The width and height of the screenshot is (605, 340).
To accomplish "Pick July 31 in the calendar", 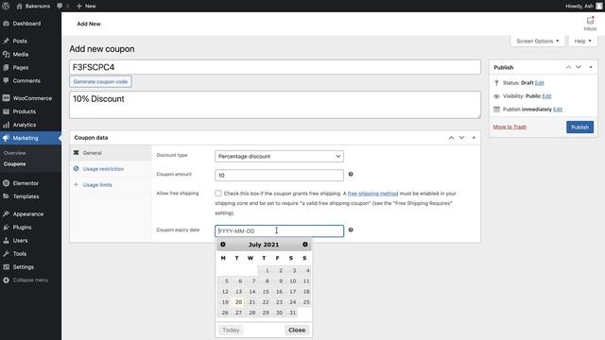I will (292, 313).
